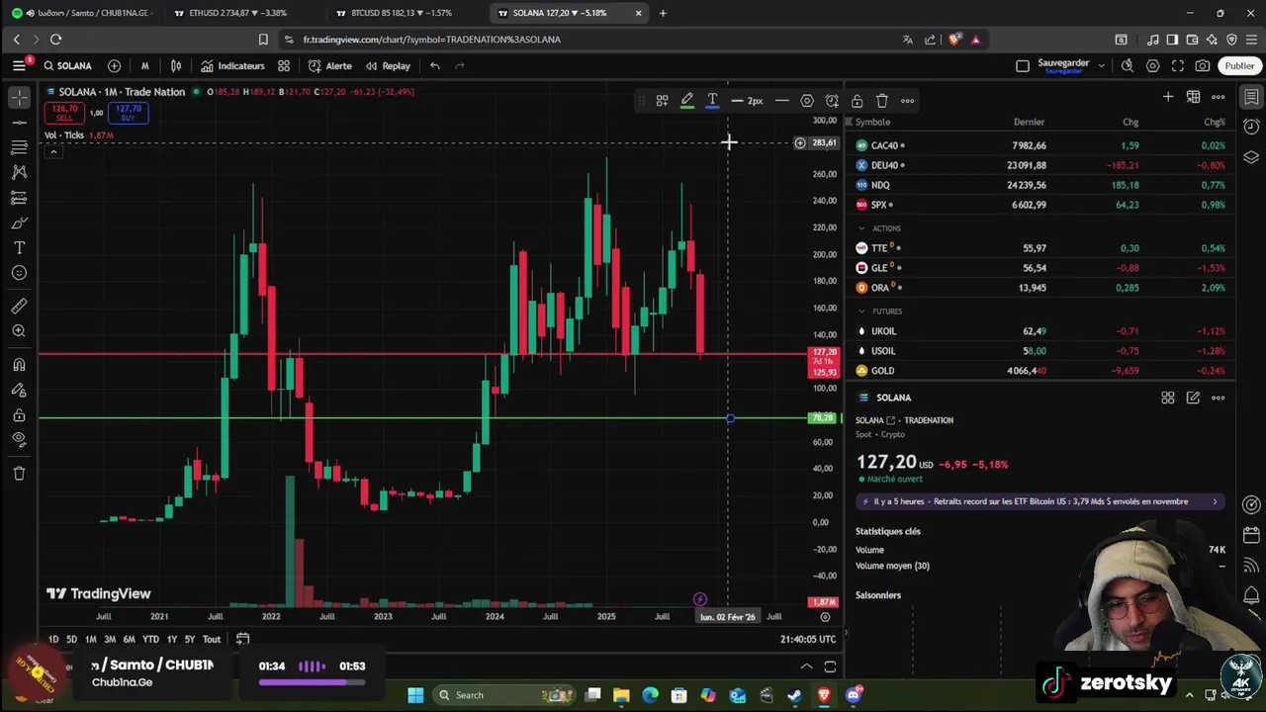Open line style selector in floating toolbar
Screen dimensions: 1266x712
pyautogui.click(x=781, y=101)
